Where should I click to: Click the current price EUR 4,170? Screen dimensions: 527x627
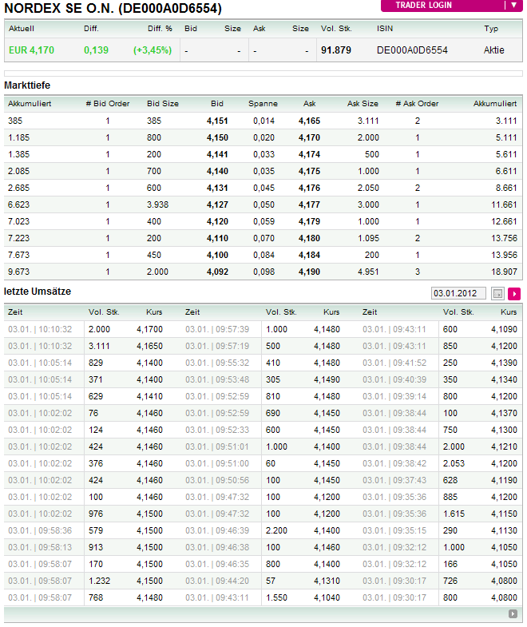(x=32, y=50)
